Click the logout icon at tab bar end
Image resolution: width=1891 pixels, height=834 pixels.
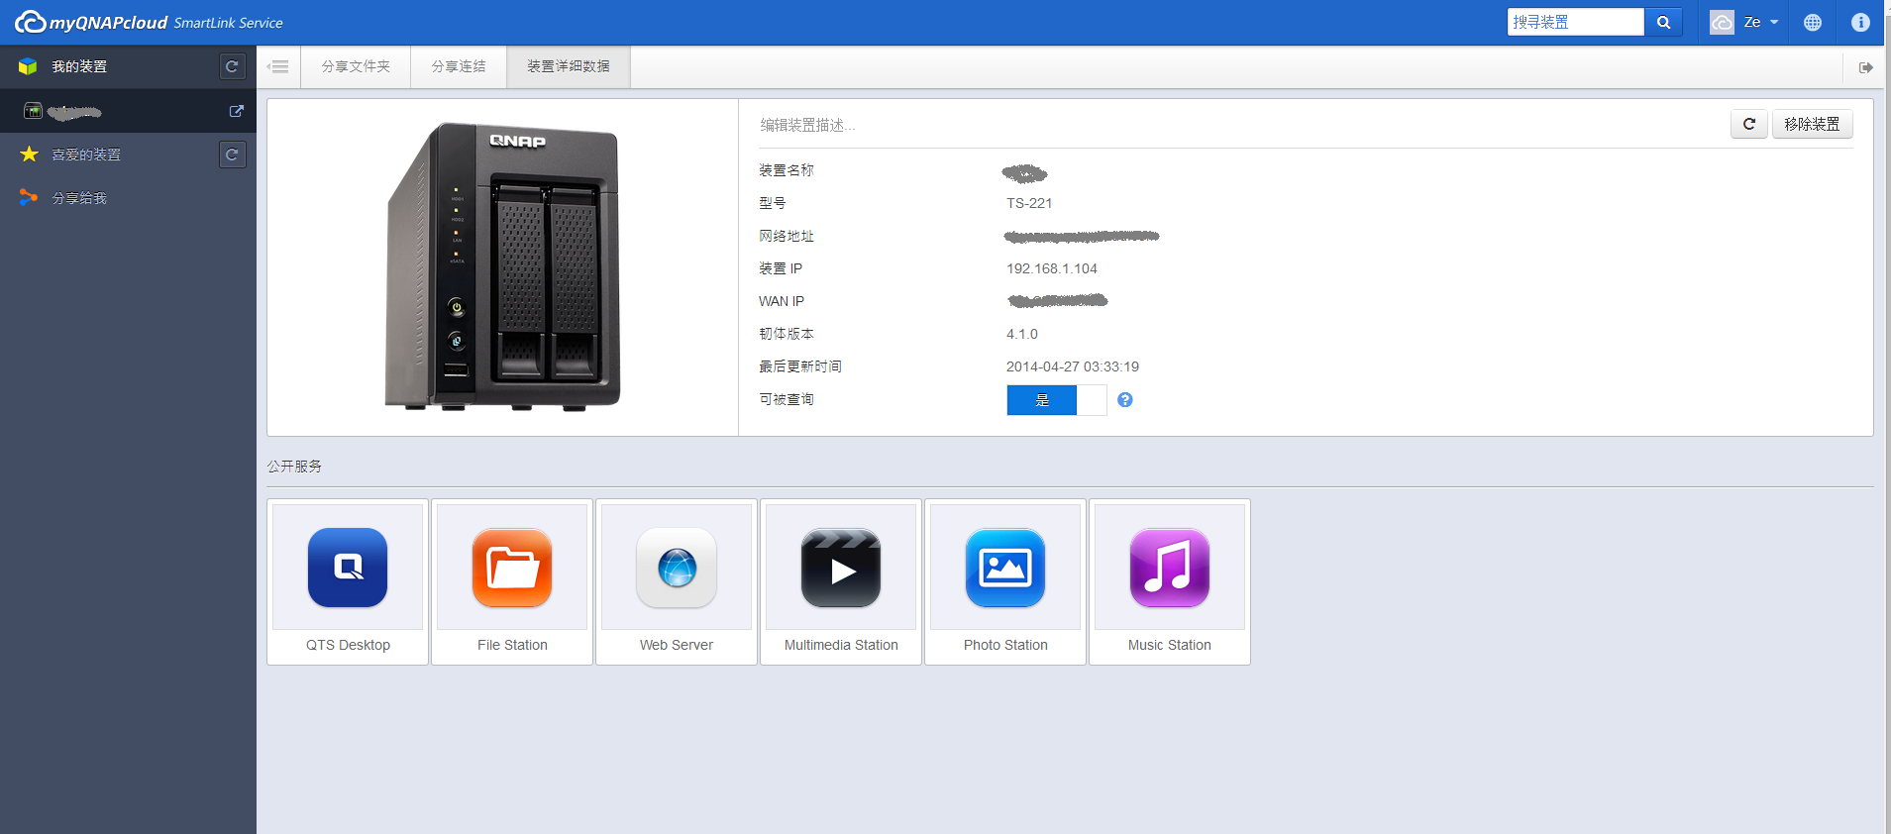tap(1865, 67)
